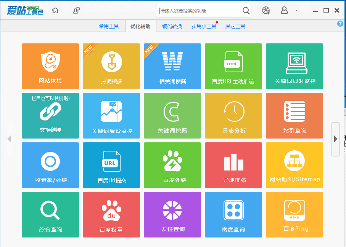Switch to the 常用工具 tab

click(109, 26)
